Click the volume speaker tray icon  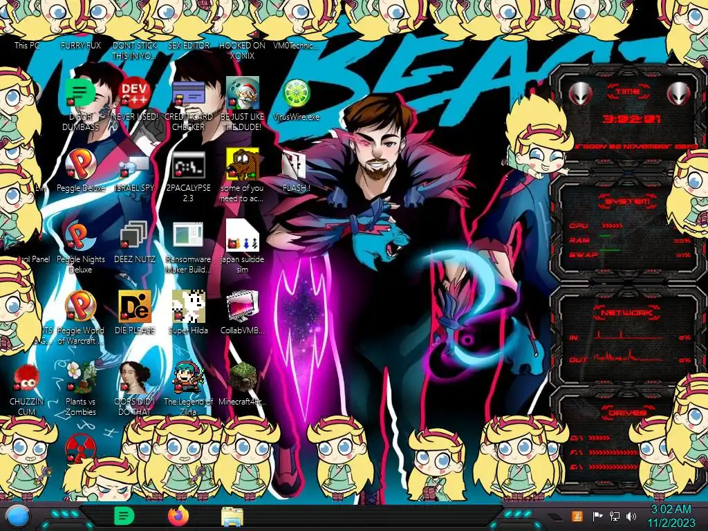tap(631, 516)
